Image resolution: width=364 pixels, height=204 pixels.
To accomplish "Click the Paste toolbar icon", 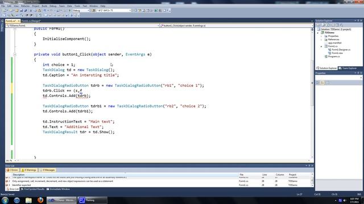I will 39,10.
